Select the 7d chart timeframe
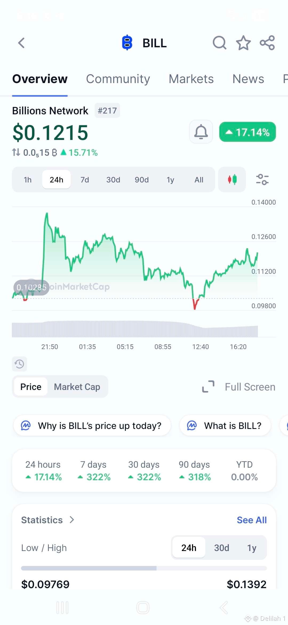 tap(85, 180)
